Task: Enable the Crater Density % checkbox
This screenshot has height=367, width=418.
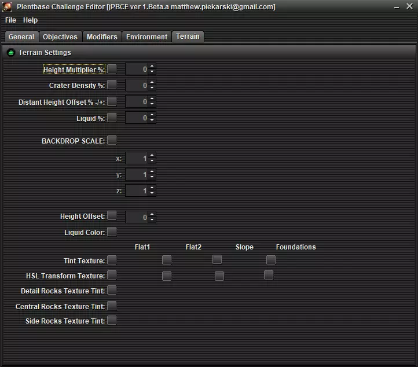Action: [112, 85]
